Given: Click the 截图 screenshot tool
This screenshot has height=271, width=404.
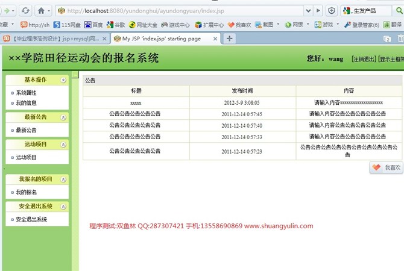Looking at the screenshot, I should 264,25.
